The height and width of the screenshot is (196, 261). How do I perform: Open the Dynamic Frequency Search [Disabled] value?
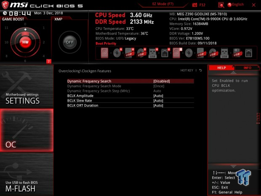click(162, 81)
